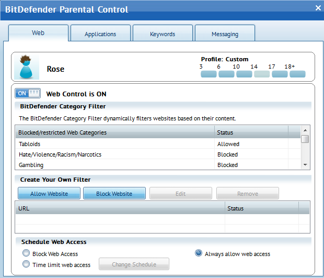Select the Gambling category row

click(115, 165)
